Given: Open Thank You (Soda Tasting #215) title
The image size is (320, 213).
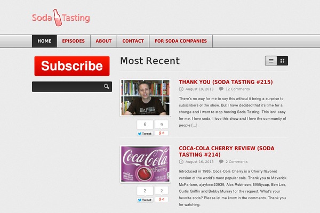Looking at the screenshot, I should click(x=226, y=82).
